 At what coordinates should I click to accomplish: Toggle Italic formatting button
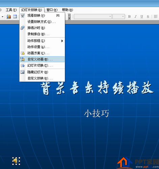(x=135, y=17)
